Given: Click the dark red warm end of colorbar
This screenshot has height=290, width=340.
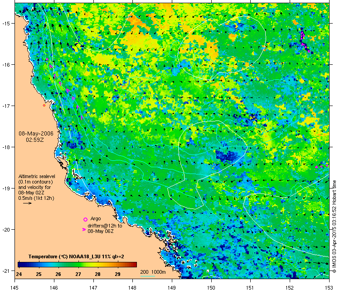Looking at the screenshot, I should tap(134, 265).
